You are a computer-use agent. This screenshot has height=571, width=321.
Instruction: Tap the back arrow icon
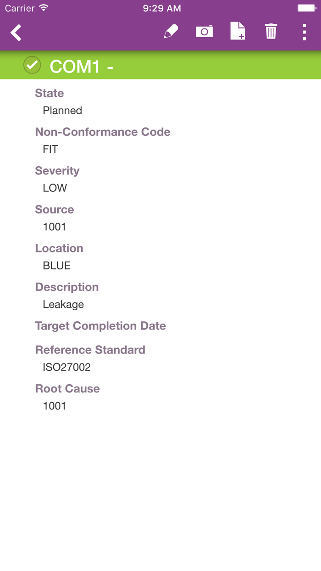click(16, 33)
